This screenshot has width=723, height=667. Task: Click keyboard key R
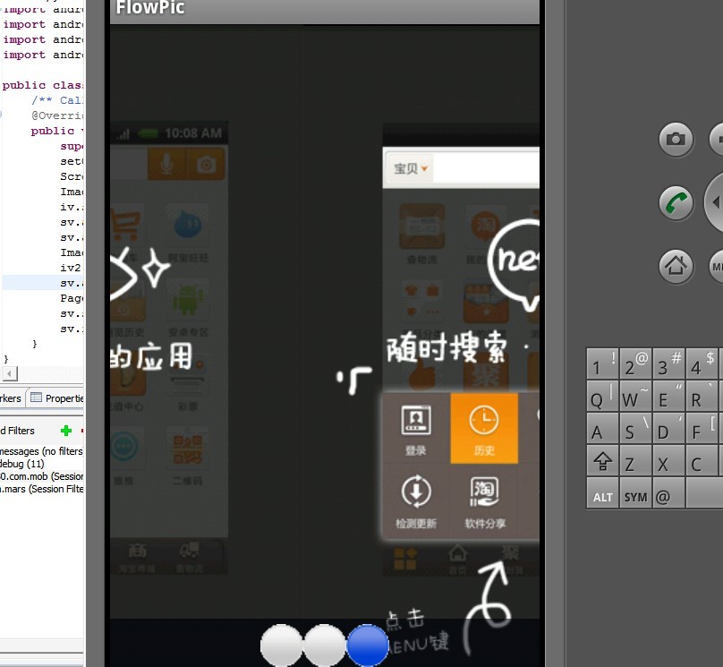tap(702, 396)
